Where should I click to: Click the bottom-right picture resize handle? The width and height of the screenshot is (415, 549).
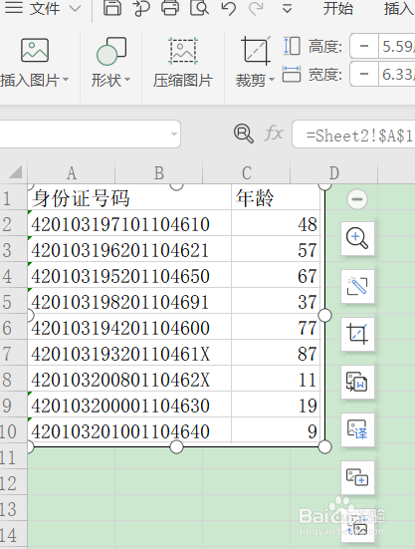(x=324, y=447)
